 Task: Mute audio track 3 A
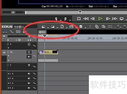(x=29, y=83)
